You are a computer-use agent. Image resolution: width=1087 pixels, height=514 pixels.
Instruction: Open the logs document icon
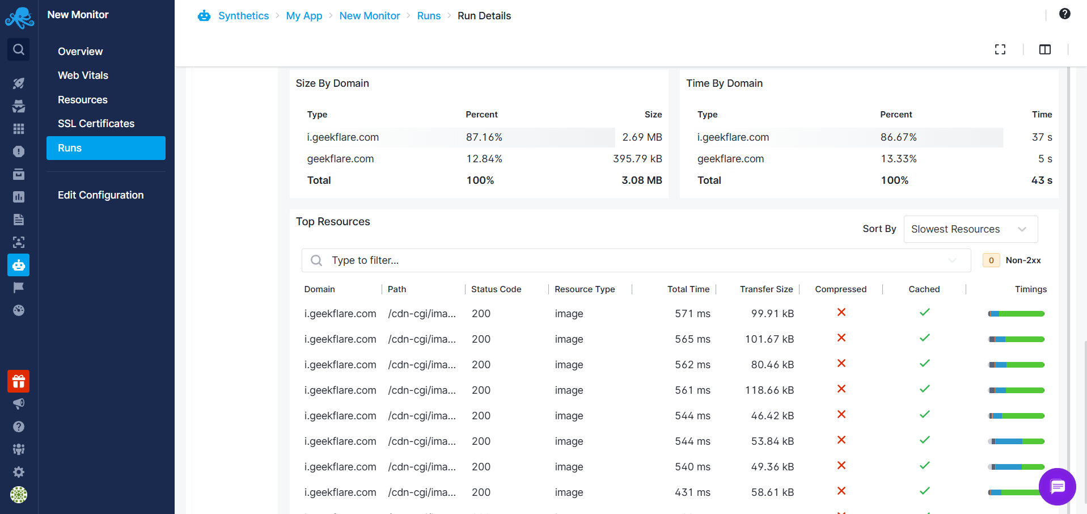pos(19,220)
